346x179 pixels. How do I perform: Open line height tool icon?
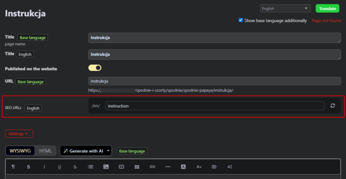click(230, 167)
